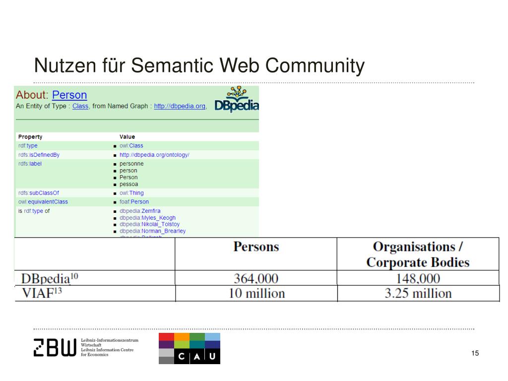Open the Person link in the About heading
Image resolution: width=508 pixels, height=381 pixels.
[69, 95]
